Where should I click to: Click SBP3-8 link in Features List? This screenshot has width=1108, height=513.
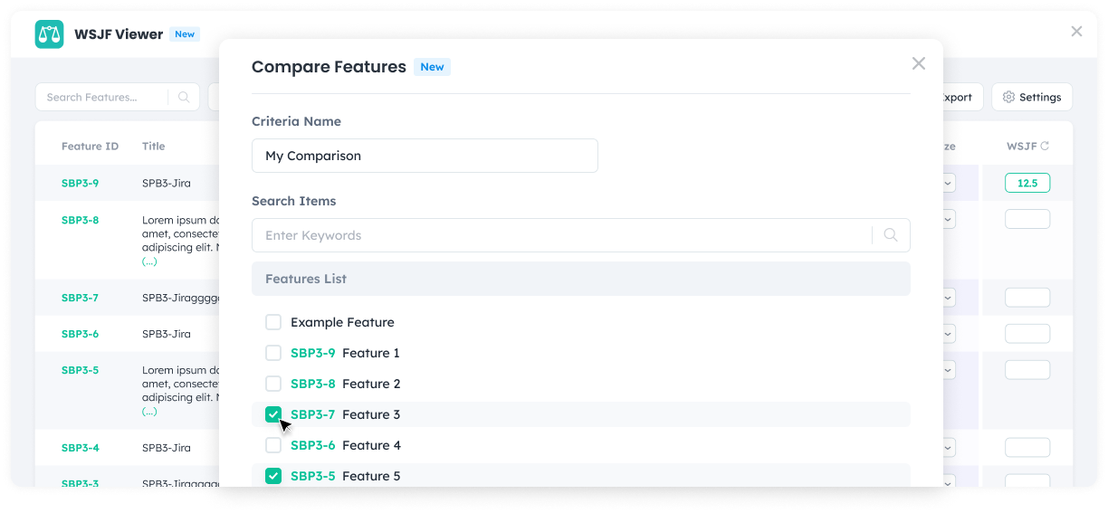[312, 384]
